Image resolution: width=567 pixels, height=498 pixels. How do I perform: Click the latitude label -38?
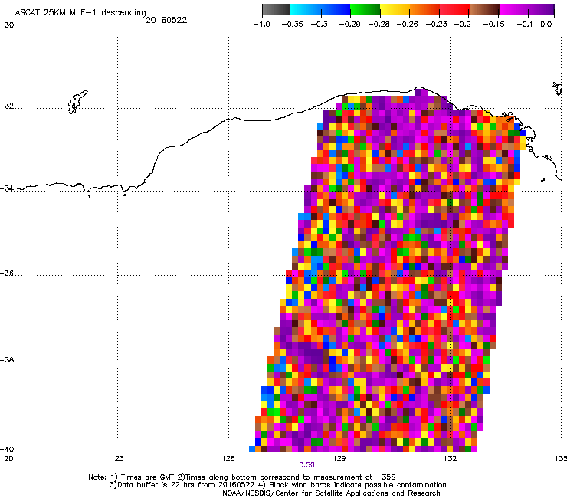(7, 360)
